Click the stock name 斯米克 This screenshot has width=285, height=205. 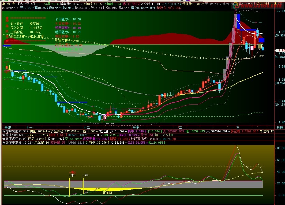[x=9, y=4]
